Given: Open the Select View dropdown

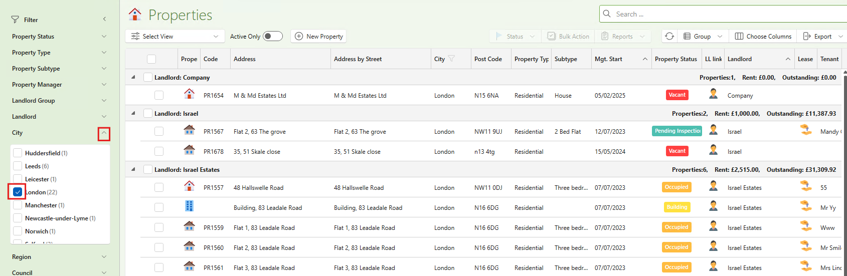Looking at the screenshot, I should click(x=175, y=36).
